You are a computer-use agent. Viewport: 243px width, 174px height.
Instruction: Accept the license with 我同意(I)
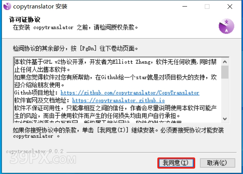pos(176,163)
